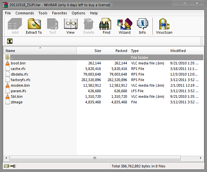Select the zImage file entry
The height and width of the screenshot is (172, 207).
[x=17, y=102]
